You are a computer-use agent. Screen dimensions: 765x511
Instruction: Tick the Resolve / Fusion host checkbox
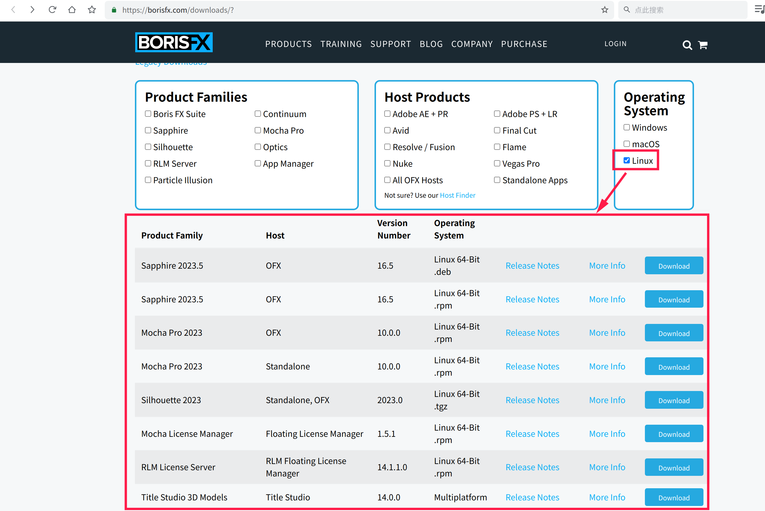387,147
